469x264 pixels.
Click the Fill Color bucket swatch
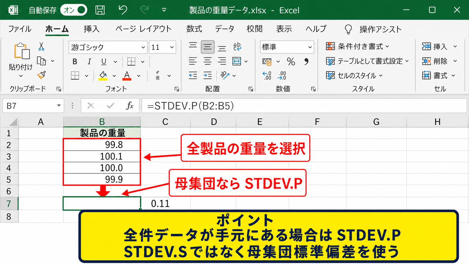coord(103,75)
